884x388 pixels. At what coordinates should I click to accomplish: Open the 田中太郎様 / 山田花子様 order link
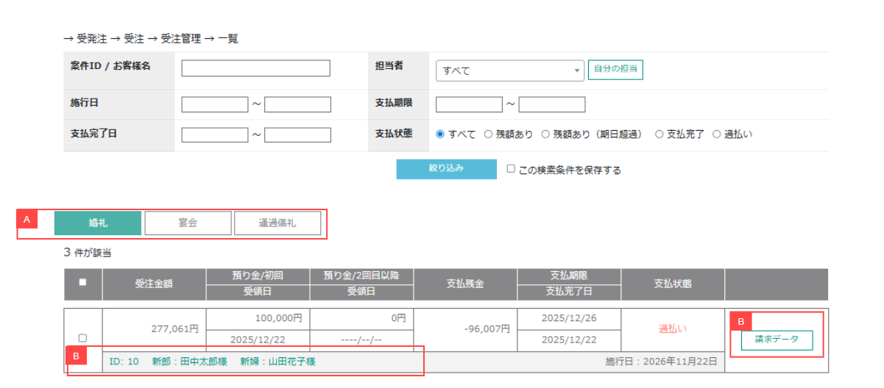click(x=212, y=362)
